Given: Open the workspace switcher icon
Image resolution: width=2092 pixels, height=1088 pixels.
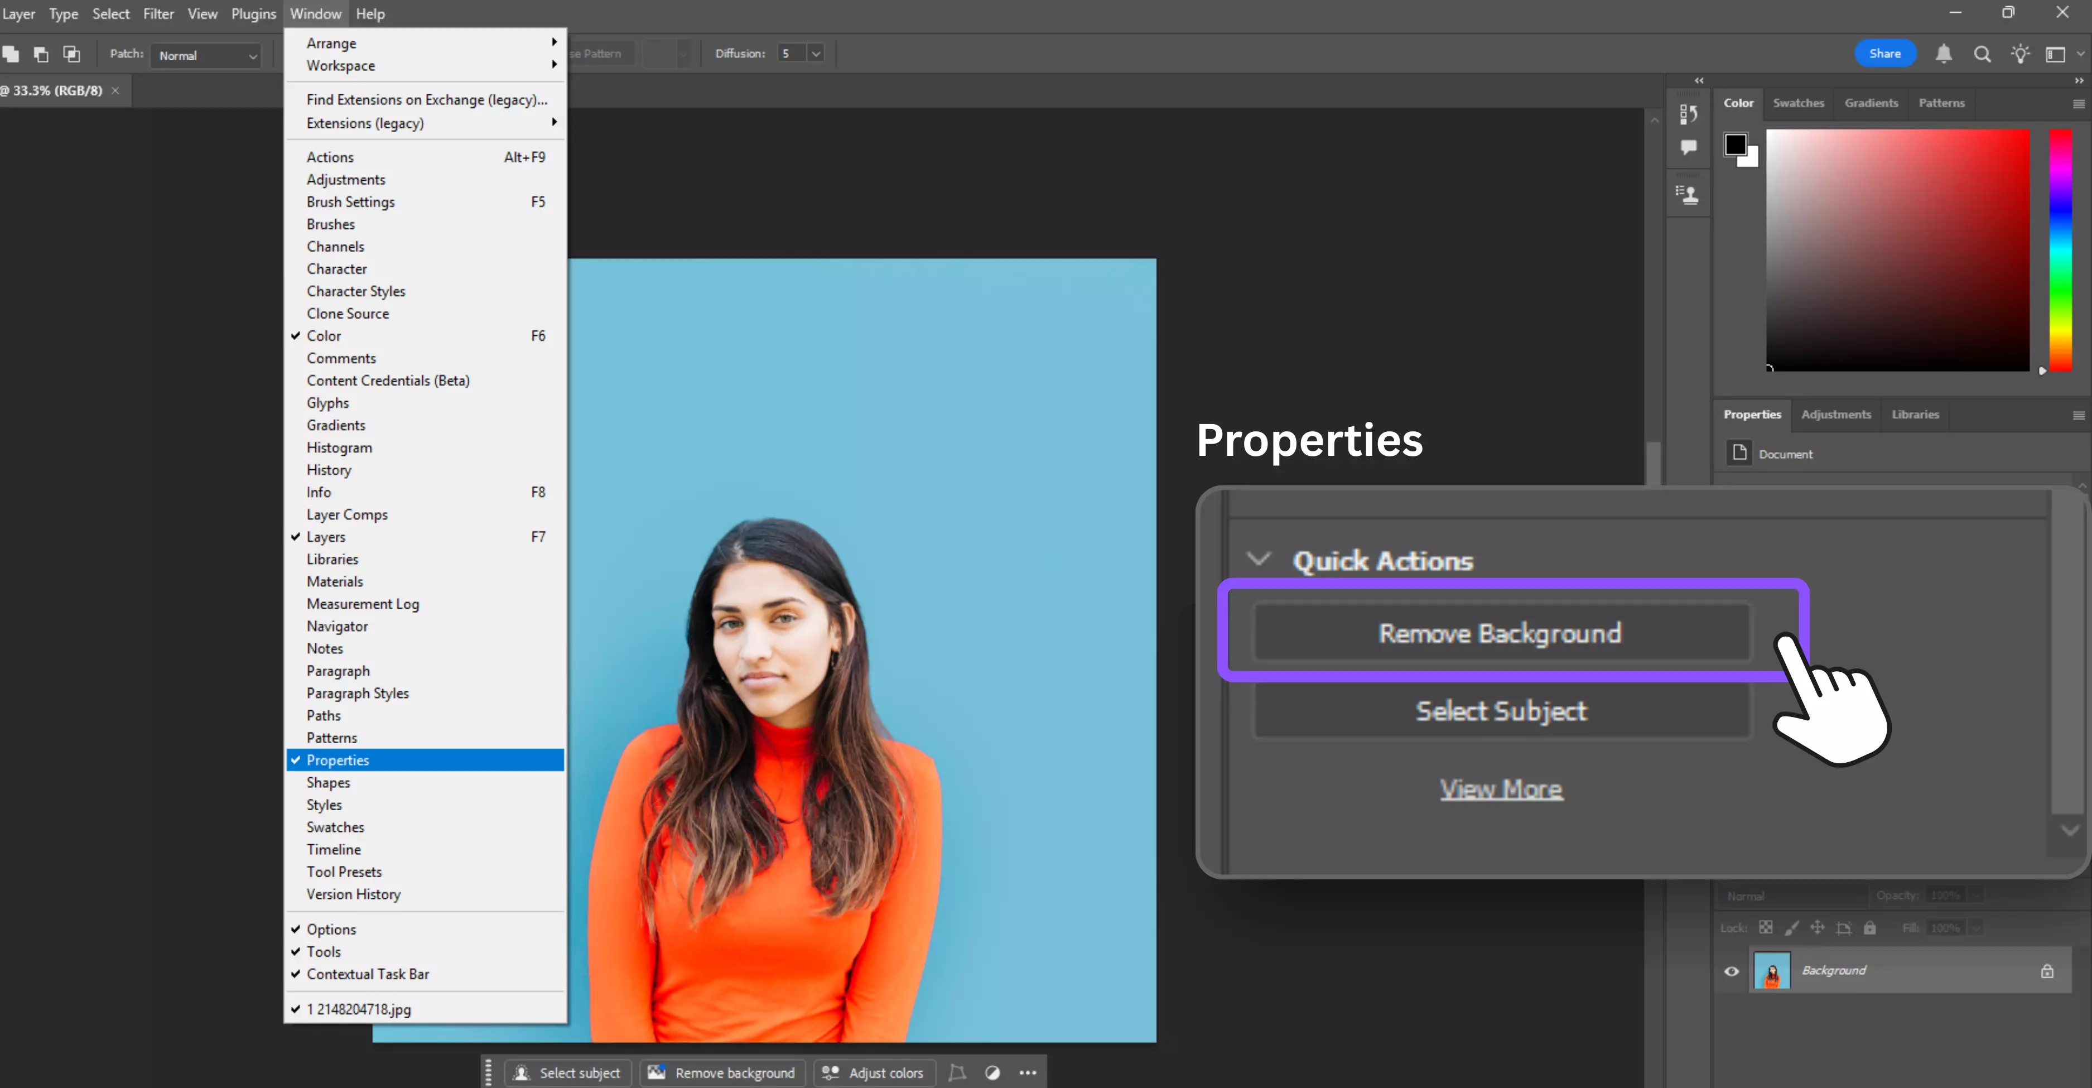Looking at the screenshot, I should (2055, 54).
